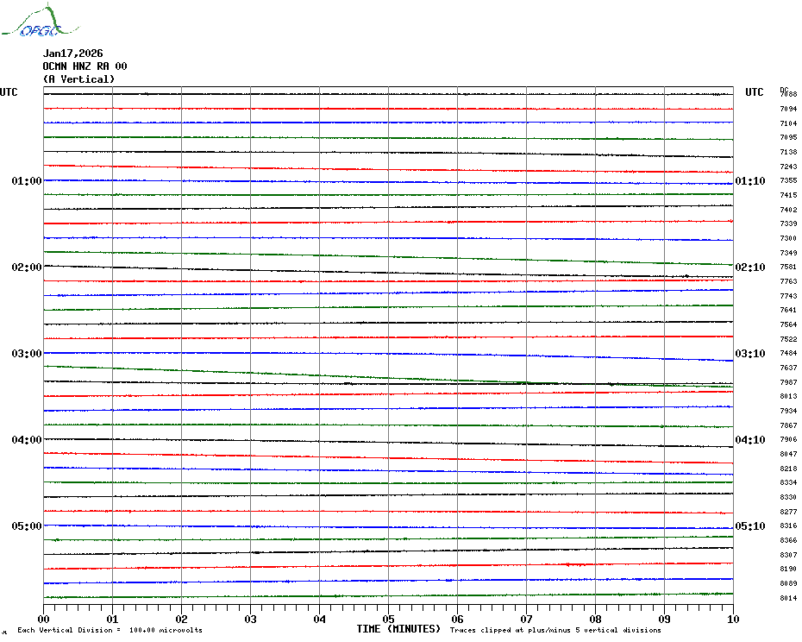Click the DC offset value '7138'
The width and height of the screenshot is (802, 642).
coord(788,152)
